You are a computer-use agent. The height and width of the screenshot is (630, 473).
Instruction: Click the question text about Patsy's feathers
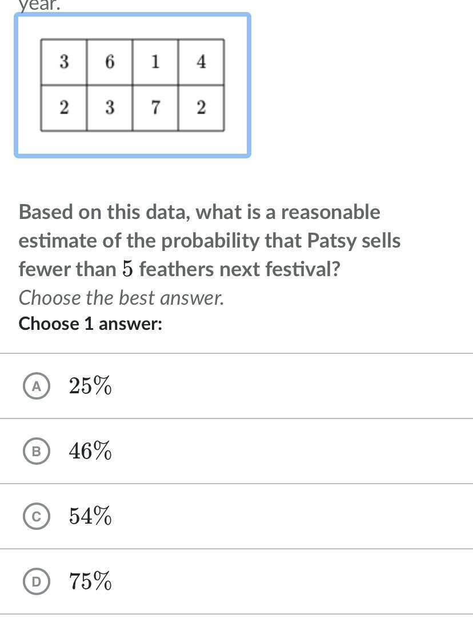[x=209, y=240]
